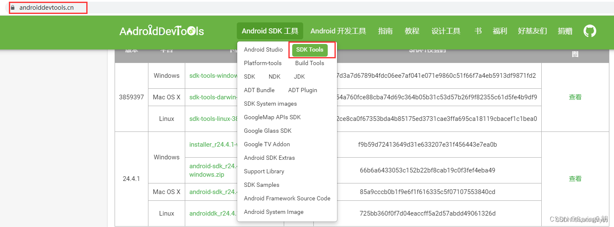Click the sdk-tools-darwin download link

[213, 97]
